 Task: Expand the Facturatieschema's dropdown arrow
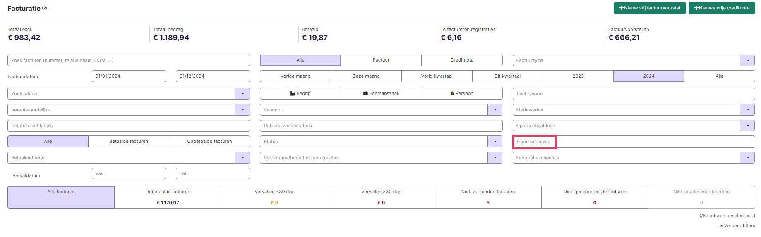tap(748, 158)
